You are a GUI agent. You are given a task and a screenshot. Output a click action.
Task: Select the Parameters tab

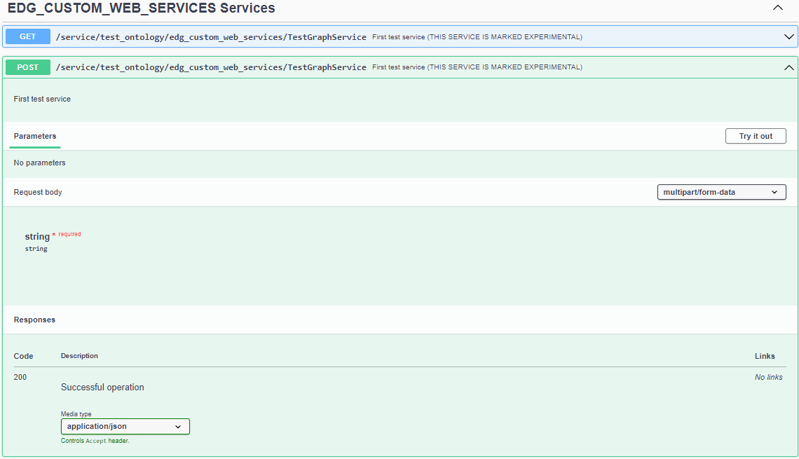coord(34,136)
